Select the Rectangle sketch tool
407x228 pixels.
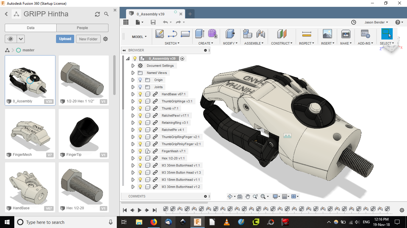(185, 34)
